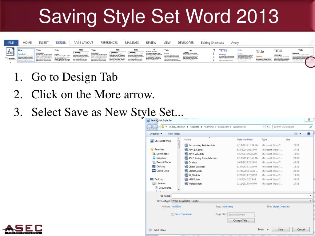Click the Page title text field
The width and height of the screenshot is (315, 236).
(241, 214)
